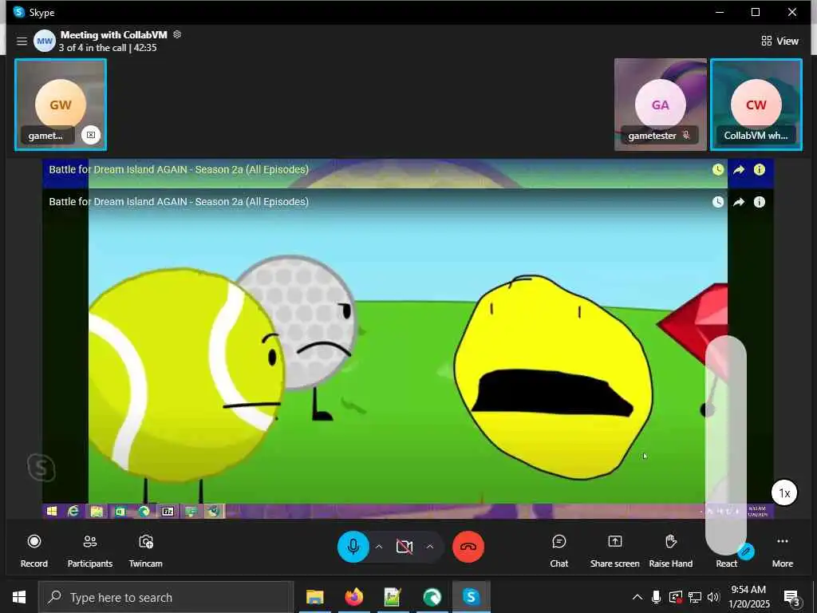Click Watch later clock in lower video title

[x=718, y=202]
